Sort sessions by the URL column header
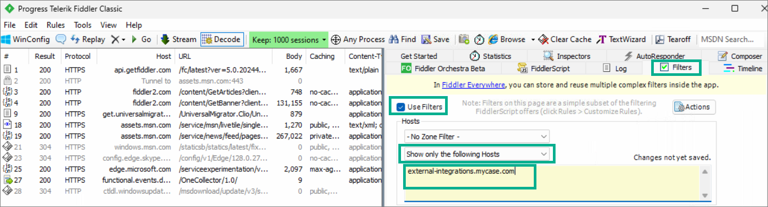Image resolution: width=768 pixels, height=207 pixels. coord(224,56)
